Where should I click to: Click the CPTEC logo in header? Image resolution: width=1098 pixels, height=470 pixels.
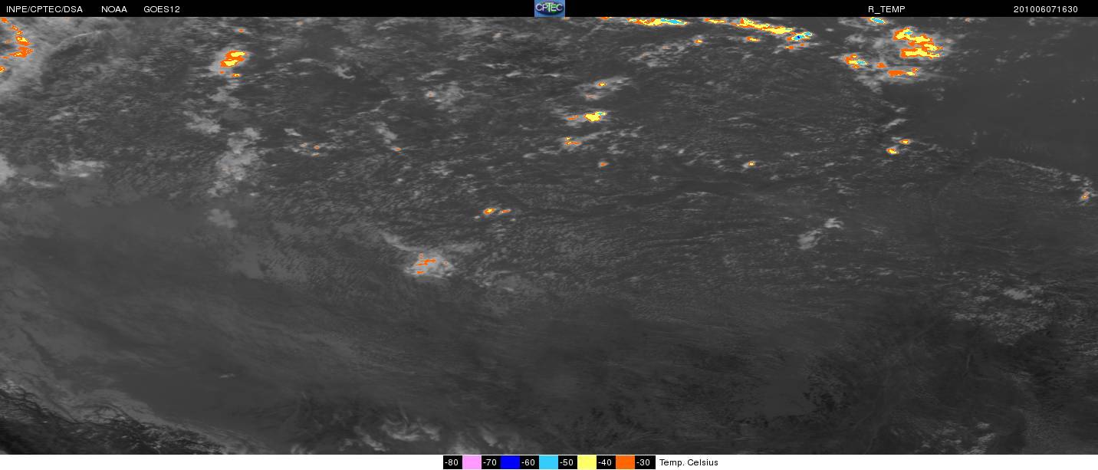coord(549,8)
